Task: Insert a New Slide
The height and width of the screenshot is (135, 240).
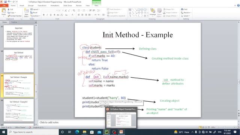Action: (26, 12)
